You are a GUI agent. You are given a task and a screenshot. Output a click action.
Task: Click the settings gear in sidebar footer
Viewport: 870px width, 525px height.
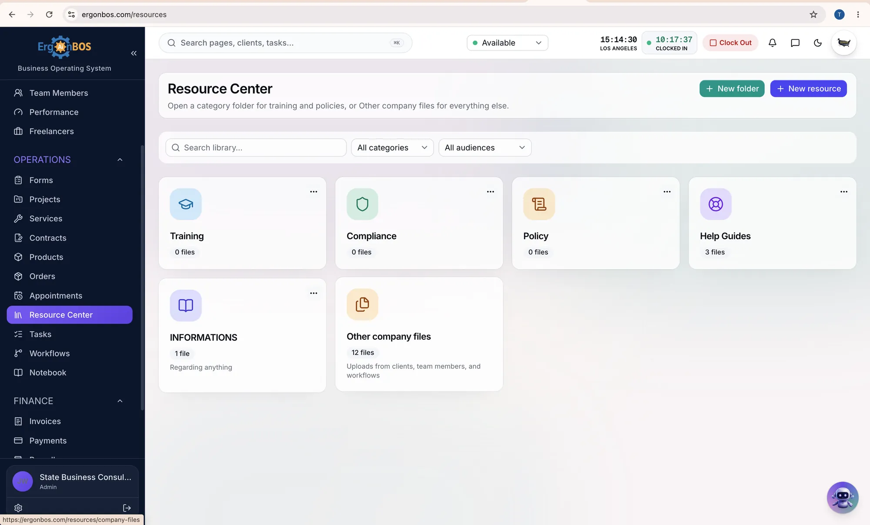pos(18,508)
